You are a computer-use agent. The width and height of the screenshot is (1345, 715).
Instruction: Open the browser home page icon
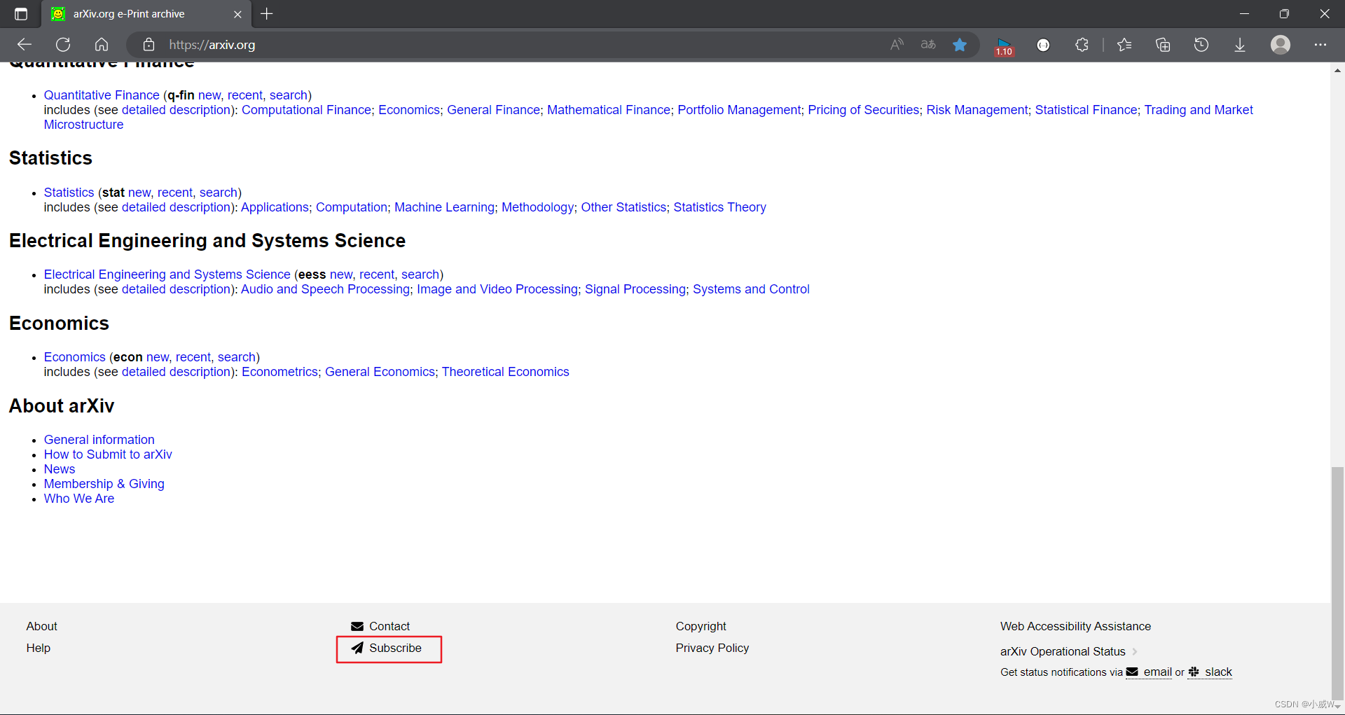click(x=102, y=45)
